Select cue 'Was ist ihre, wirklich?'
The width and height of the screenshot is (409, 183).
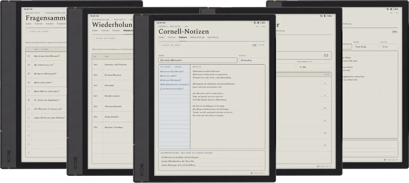(168, 76)
